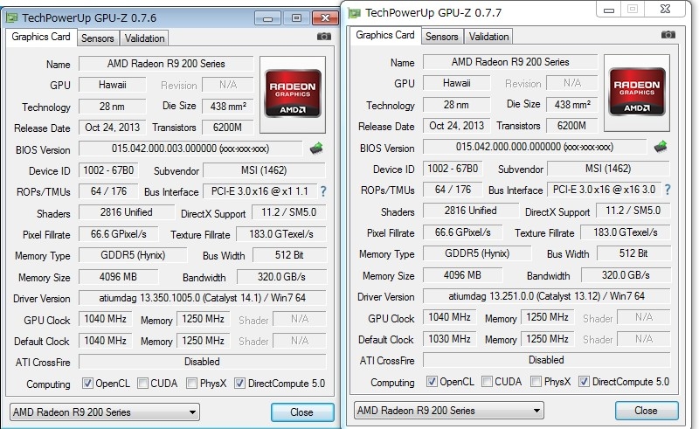Click the Name field in GPU-Z 0.7.7
The width and height of the screenshot is (699, 429).
pyautogui.click(x=510, y=62)
